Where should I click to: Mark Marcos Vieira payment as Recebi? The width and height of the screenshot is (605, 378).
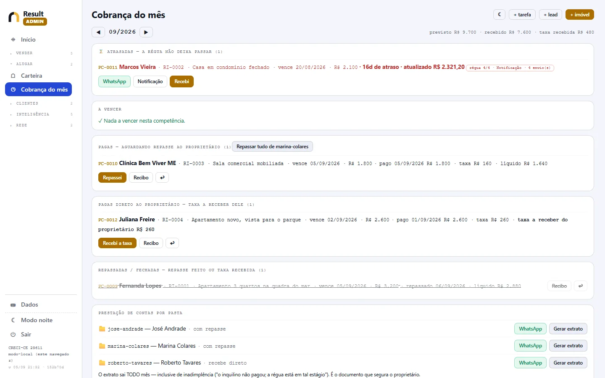coord(181,81)
